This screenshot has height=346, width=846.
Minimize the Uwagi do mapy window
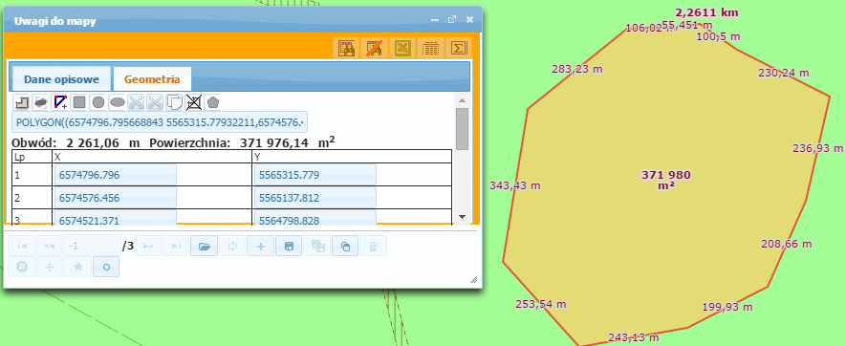(435, 20)
